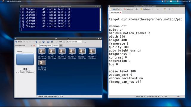Click Rückgängig undo in gedit
This screenshot has height=107, width=191.
145,9
